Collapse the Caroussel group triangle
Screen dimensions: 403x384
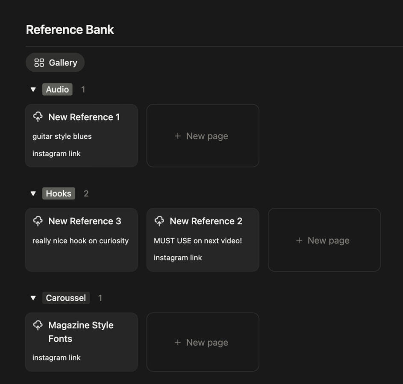point(33,298)
